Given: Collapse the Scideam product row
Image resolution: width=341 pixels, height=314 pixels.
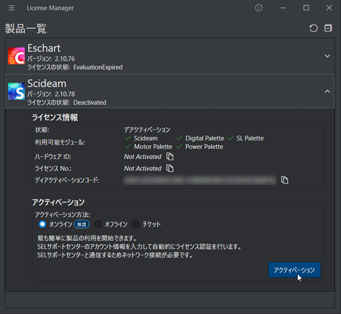Looking at the screenshot, I should [327, 91].
